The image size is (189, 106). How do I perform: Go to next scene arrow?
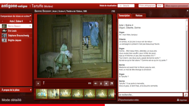[30, 21]
